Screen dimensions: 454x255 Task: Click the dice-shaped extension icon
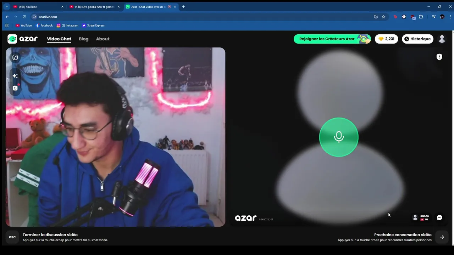404,17
